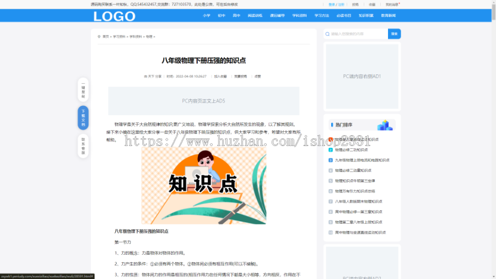Click the 热门排序 ranking chart icon
Screen dimensions: 496x279
(385, 125)
